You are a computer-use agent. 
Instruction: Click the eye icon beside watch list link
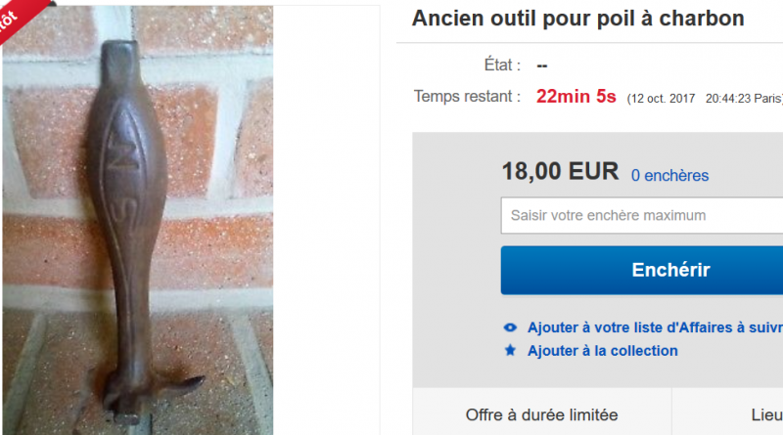510,327
